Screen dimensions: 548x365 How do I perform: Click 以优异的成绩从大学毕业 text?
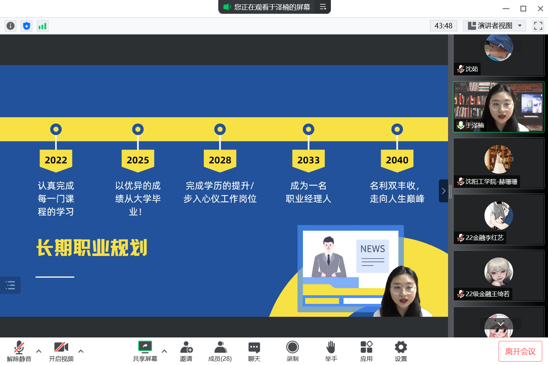[x=138, y=199]
